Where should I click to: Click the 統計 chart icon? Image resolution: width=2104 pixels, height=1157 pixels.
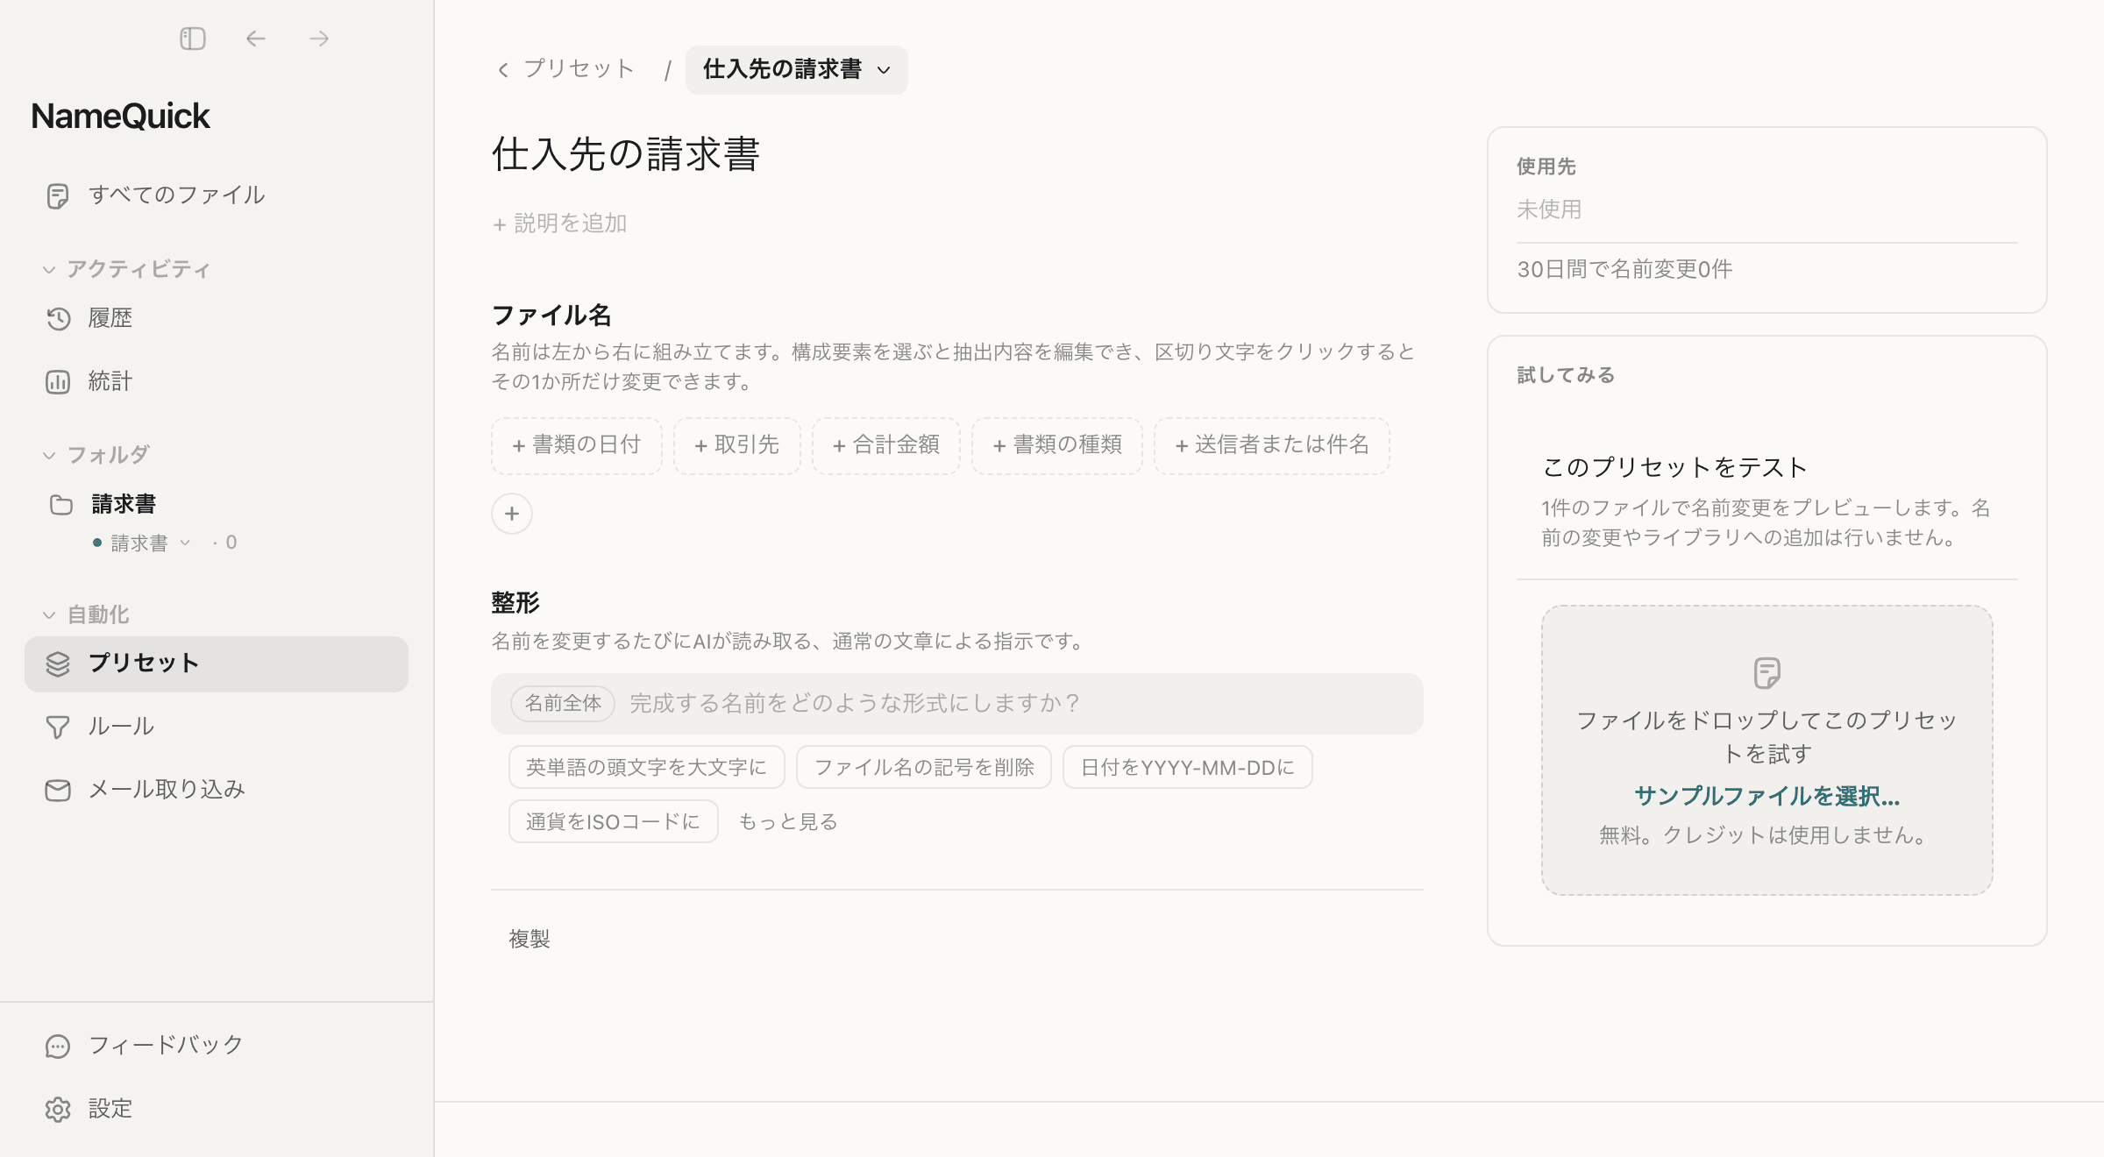(x=58, y=382)
